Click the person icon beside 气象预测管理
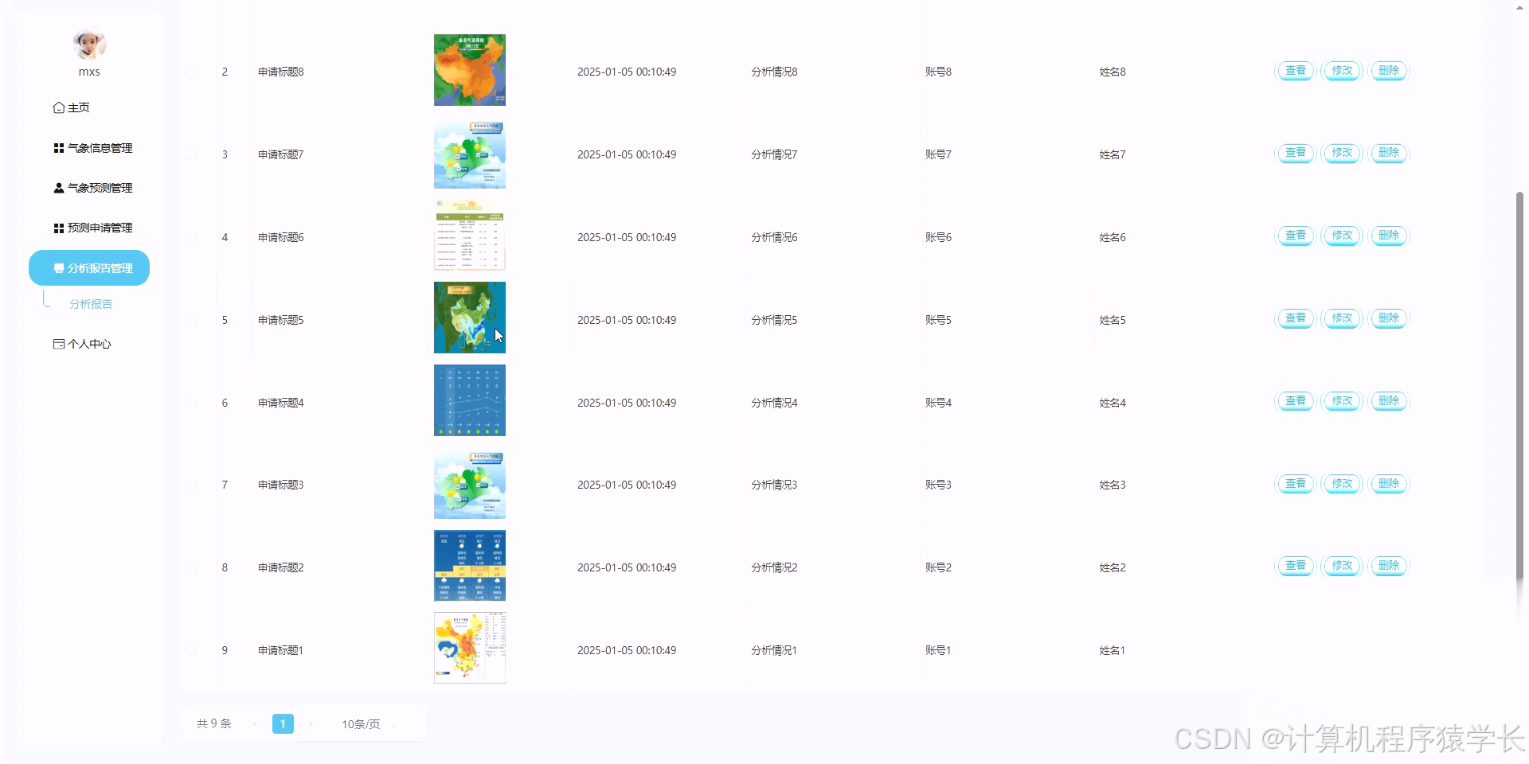Screen dimensions: 1529x764 click(57, 187)
